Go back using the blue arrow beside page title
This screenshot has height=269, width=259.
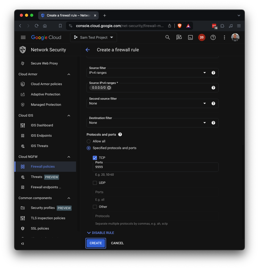[88, 50]
